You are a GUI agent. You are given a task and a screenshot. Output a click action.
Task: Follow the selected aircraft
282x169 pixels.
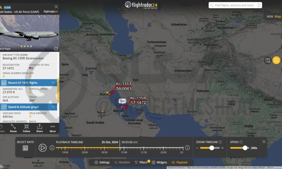[26, 128]
